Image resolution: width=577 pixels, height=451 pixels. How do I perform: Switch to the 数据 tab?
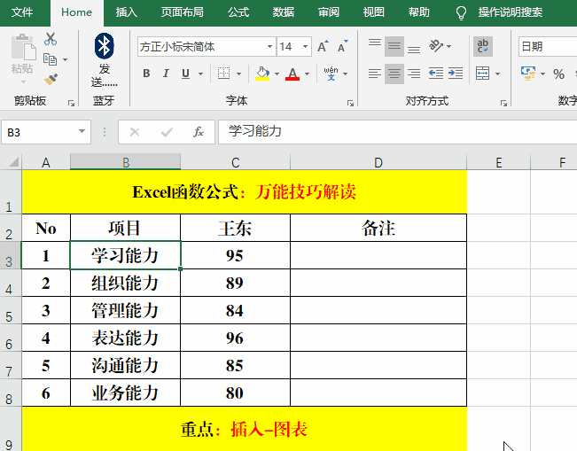[x=283, y=12]
